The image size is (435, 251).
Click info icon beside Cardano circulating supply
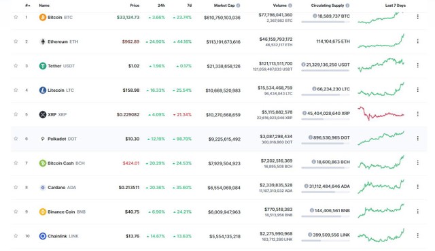click(x=307, y=186)
